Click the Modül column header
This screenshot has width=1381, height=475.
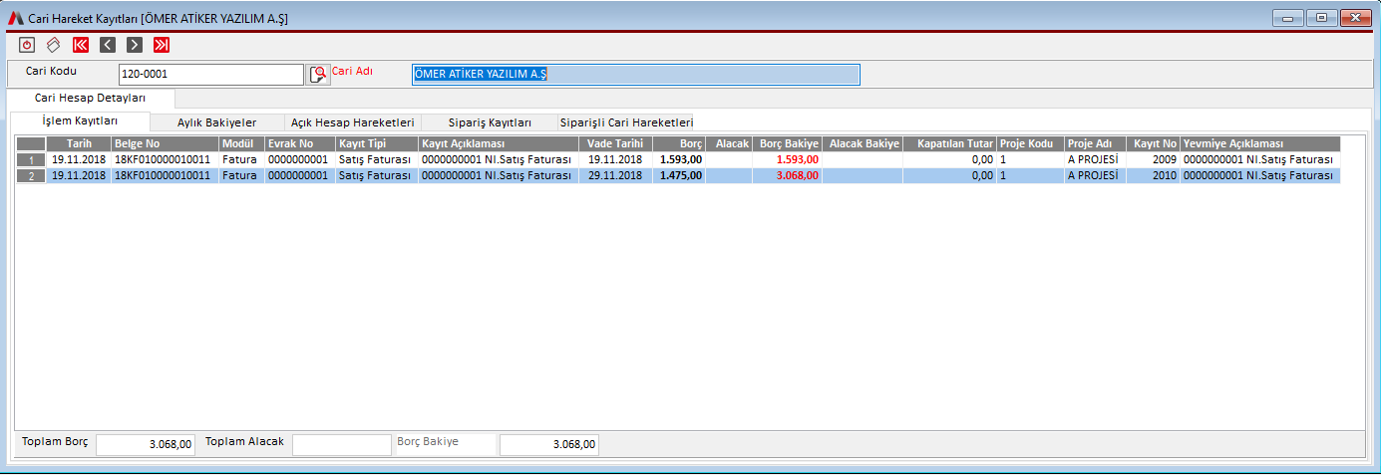pyautogui.click(x=241, y=144)
